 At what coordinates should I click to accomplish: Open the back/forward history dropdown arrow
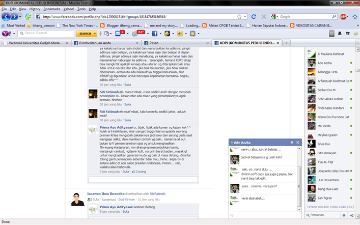[x=20, y=17]
